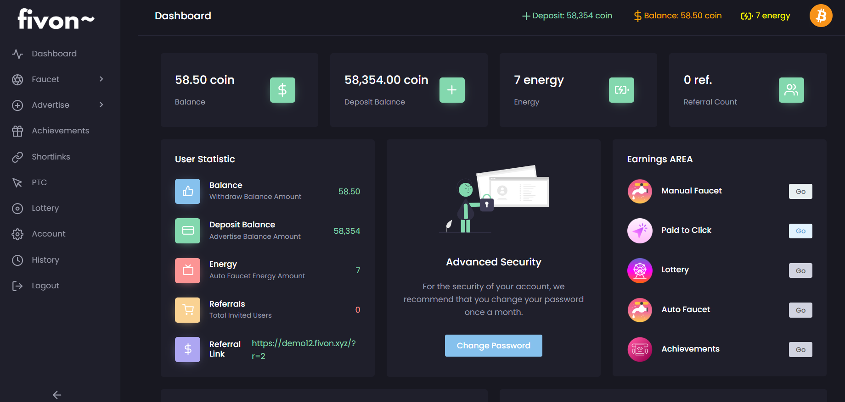Image resolution: width=845 pixels, height=402 pixels.
Task: Click the blue thumbs-up Balance icon
Action: pos(187,191)
